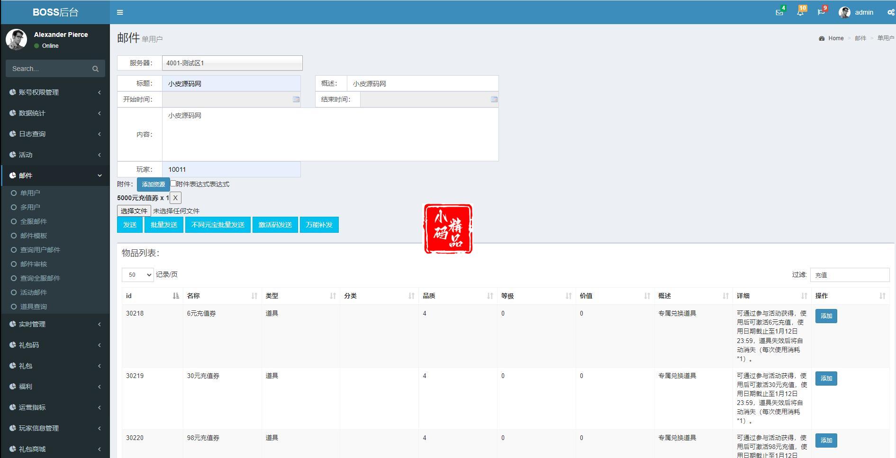The height and width of the screenshot is (458, 896).
Task: Click the 万能补发 button
Action: click(319, 225)
